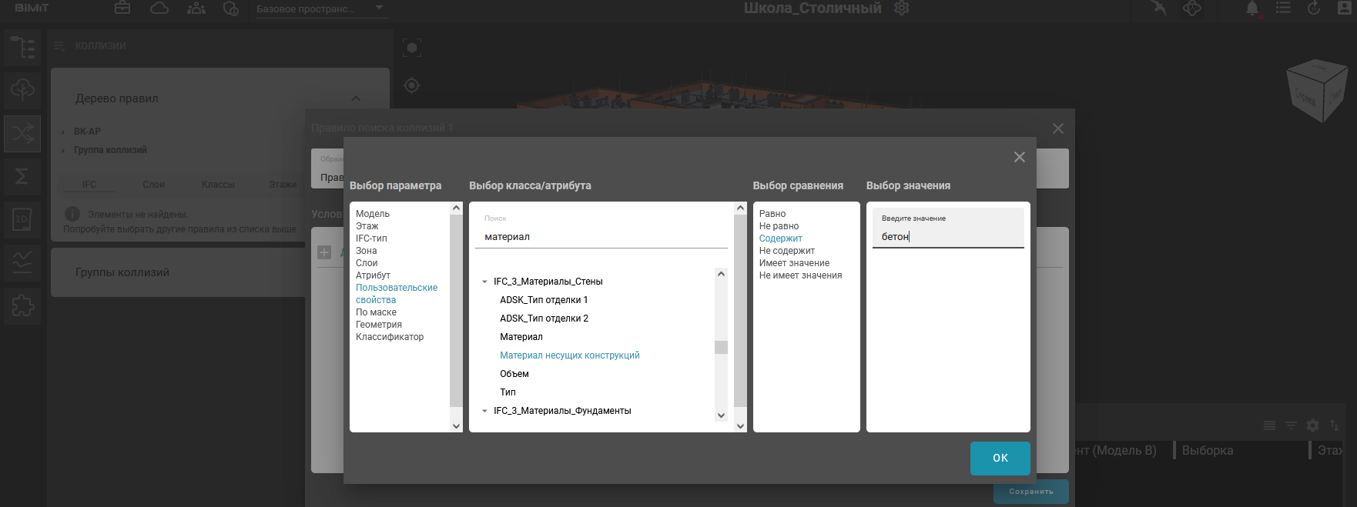
Task: Open the puzzle plugins icon in sidebar
Action: (x=22, y=306)
